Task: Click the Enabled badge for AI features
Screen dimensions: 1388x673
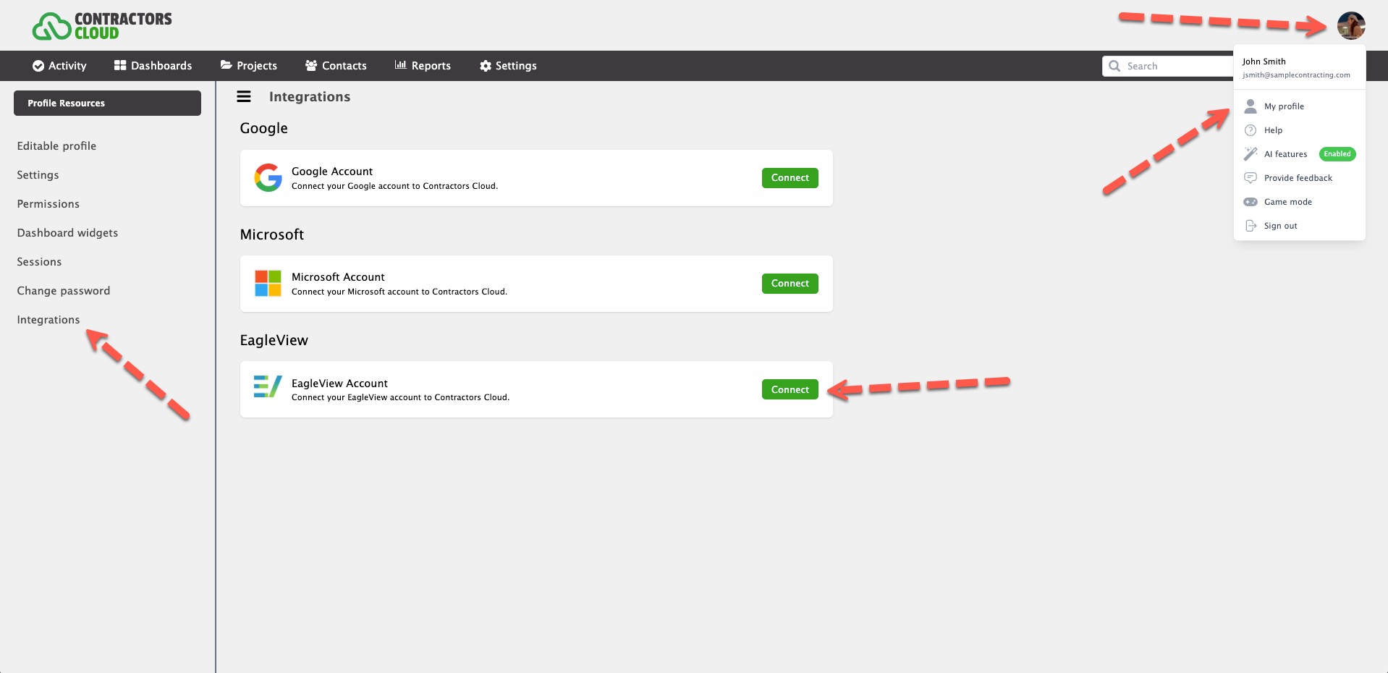Action: coord(1337,154)
